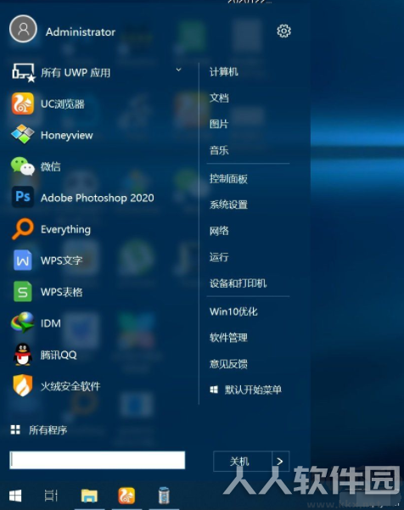Click Windows logo beside 默认开始菜单
404x510 pixels.
click(214, 390)
